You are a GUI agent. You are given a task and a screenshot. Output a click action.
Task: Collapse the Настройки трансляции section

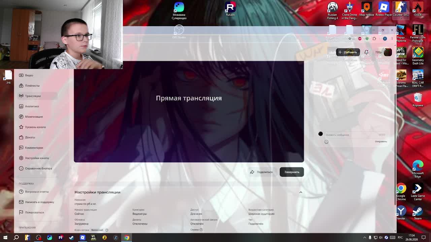point(301,192)
